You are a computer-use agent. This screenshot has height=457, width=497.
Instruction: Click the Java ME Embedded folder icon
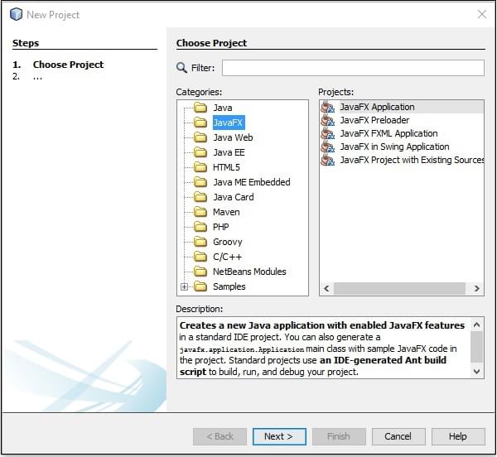coord(200,182)
